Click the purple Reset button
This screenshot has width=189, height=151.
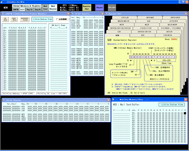[100, 8]
